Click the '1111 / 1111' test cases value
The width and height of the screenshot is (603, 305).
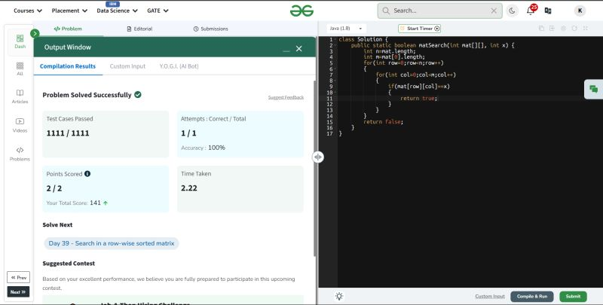pos(68,133)
